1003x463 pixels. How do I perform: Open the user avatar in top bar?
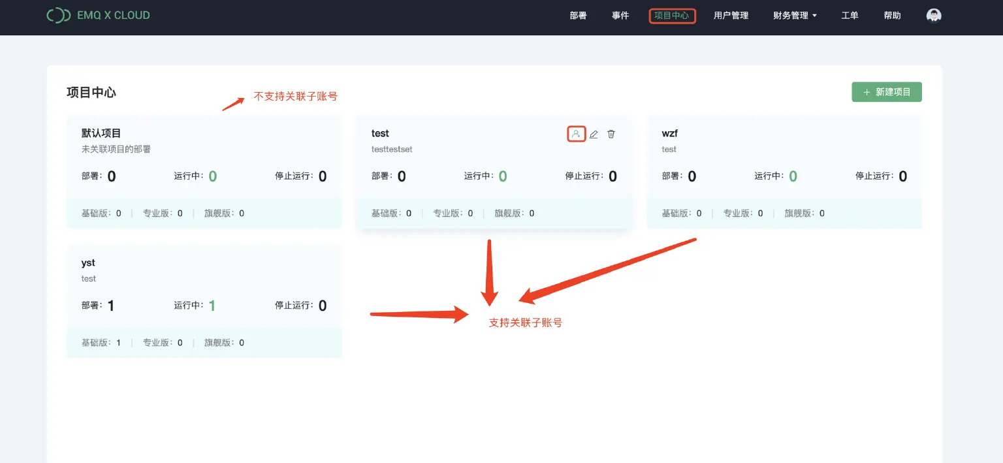click(934, 16)
